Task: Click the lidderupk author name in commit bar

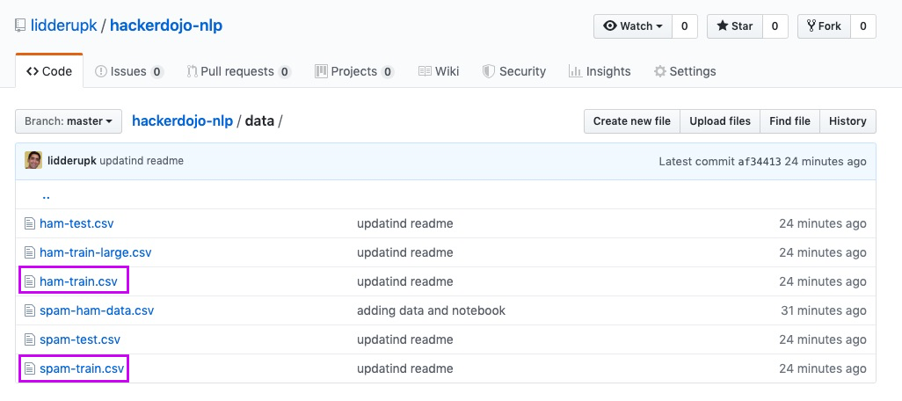Action: (72, 161)
